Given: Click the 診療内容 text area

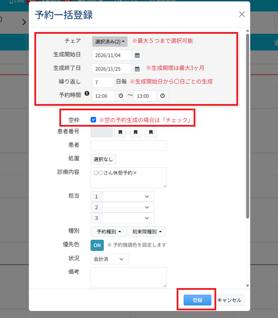Looking at the screenshot, I should point(129,178).
